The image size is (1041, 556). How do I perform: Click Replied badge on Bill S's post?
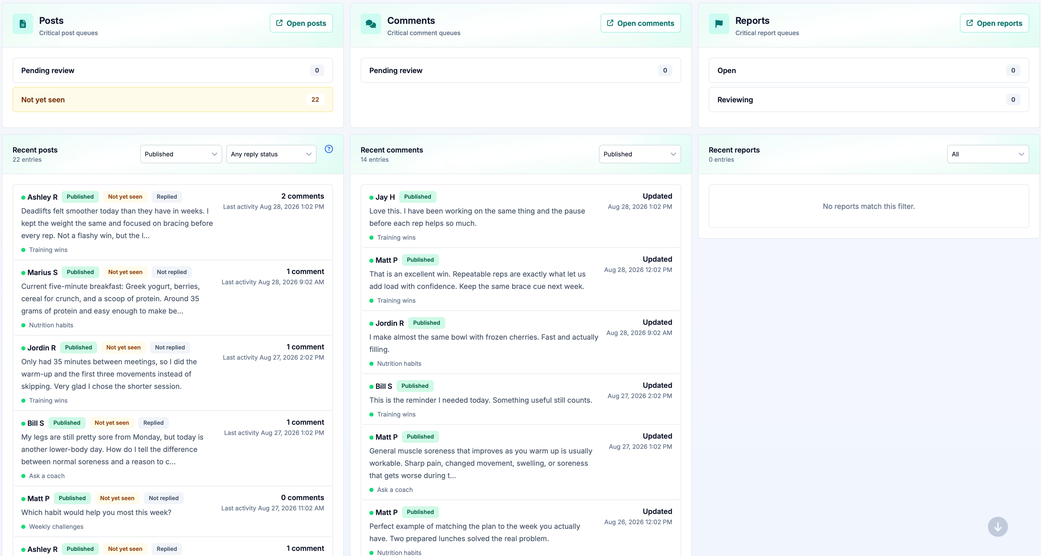153,423
